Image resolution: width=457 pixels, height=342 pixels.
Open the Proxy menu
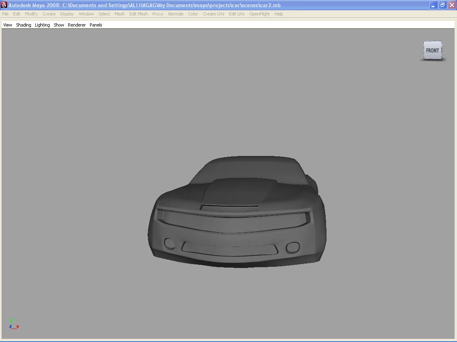[157, 14]
